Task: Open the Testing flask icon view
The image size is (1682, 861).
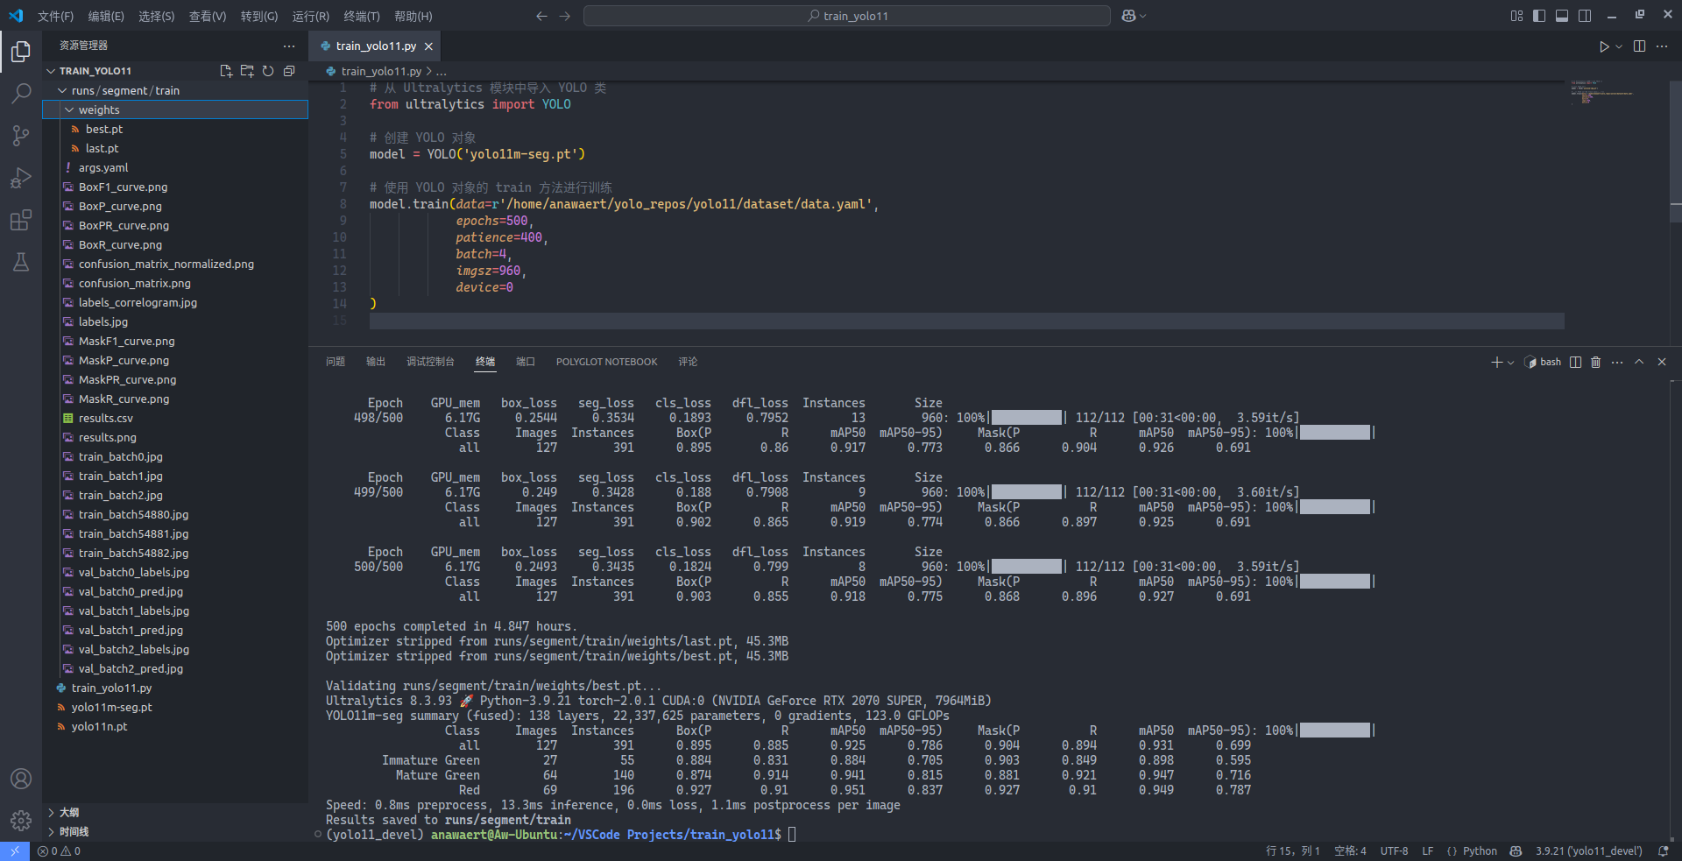Action: tap(21, 262)
